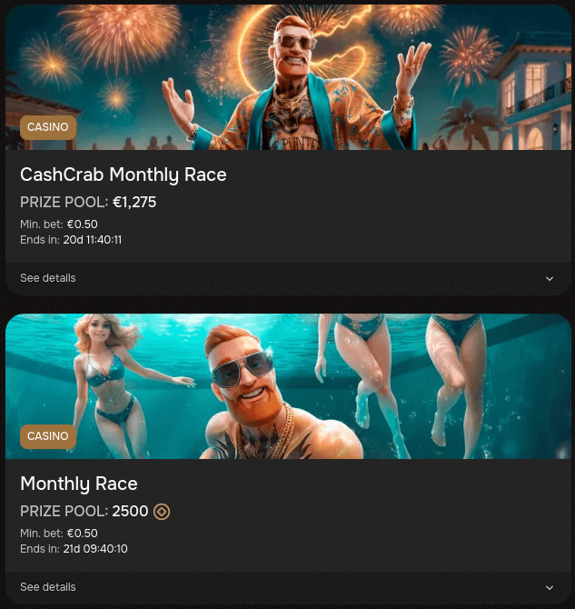Click Min. bet €0.50 on Monthly Race card
The width and height of the screenshot is (575, 609).
[x=59, y=534]
